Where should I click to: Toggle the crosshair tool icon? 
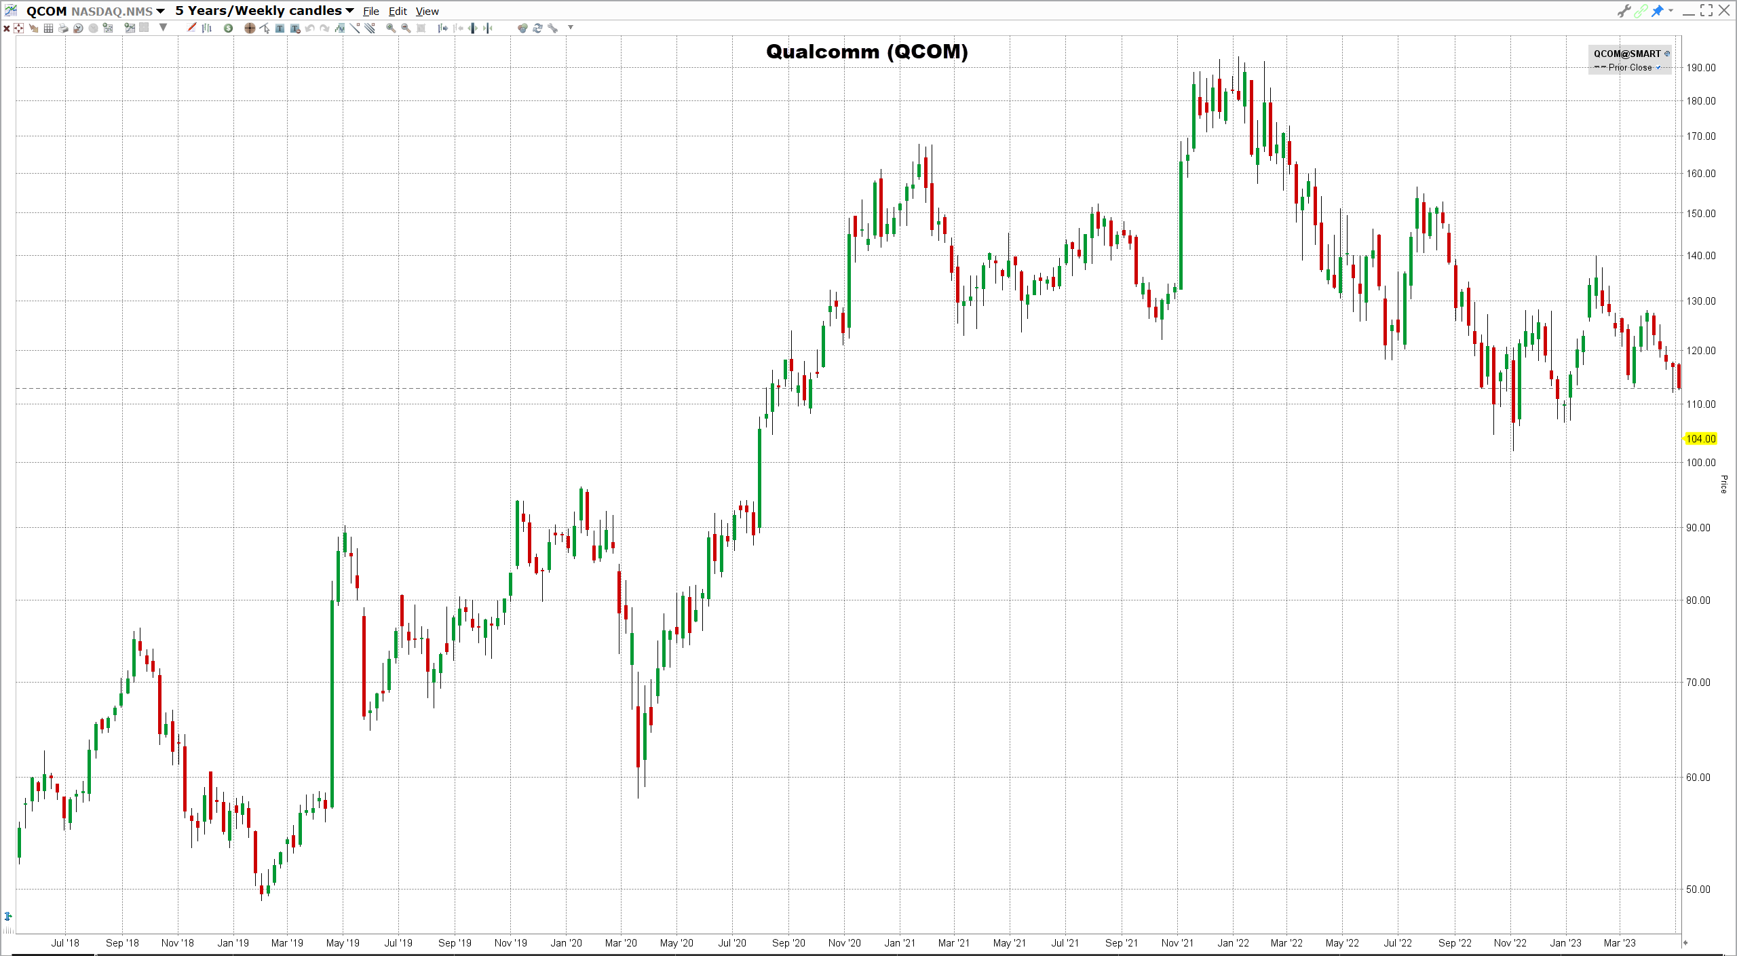coord(250,28)
